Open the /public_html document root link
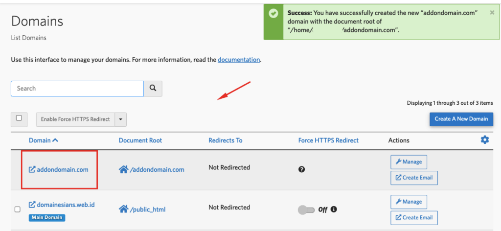The image size is (501, 231). click(x=148, y=209)
